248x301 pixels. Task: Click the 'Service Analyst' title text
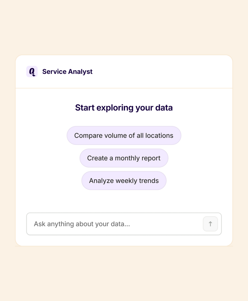[67, 72]
